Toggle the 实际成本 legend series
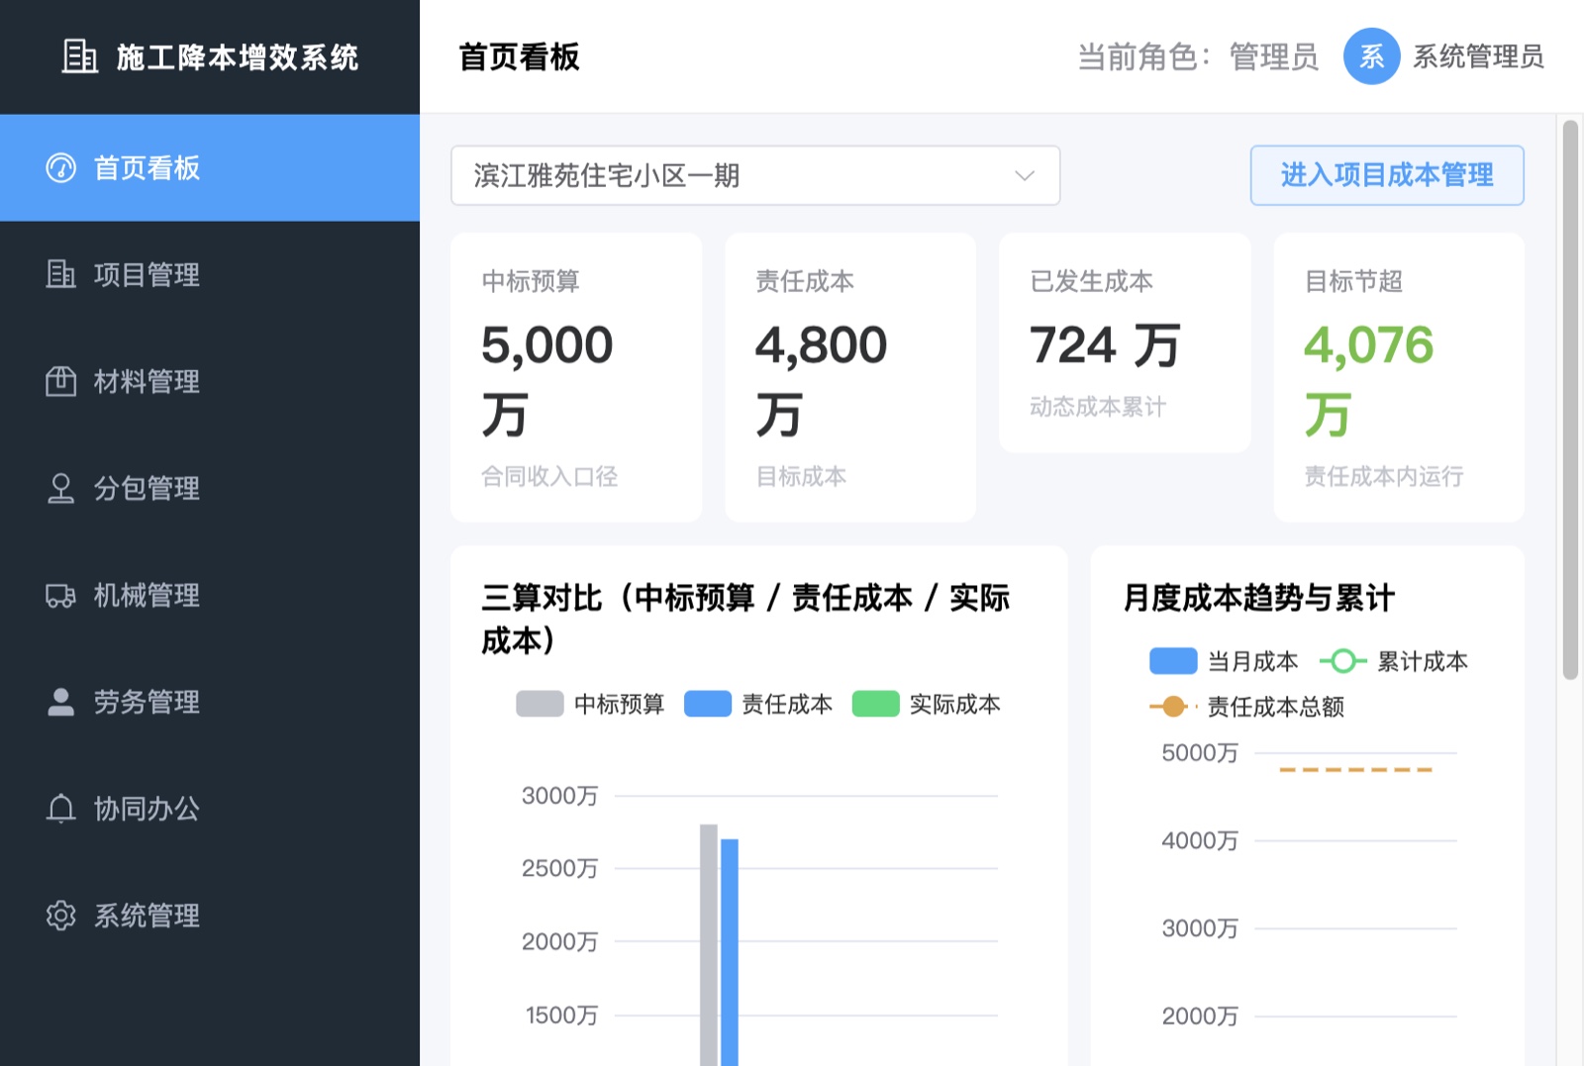Screen dimensions: 1584x1066 [x=927, y=704]
